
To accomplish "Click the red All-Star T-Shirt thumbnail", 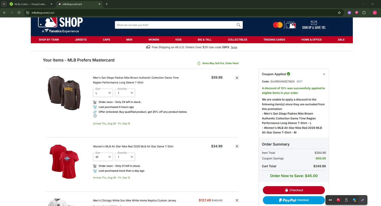I will [x=64, y=162].
